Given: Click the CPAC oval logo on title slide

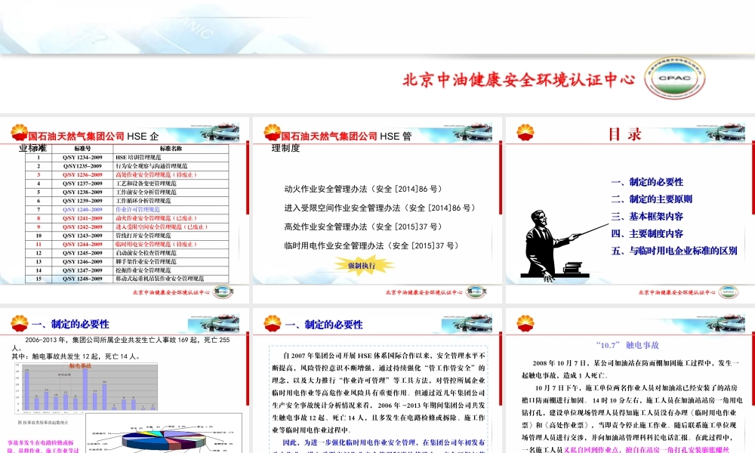Looking at the screenshot, I should point(674,79).
